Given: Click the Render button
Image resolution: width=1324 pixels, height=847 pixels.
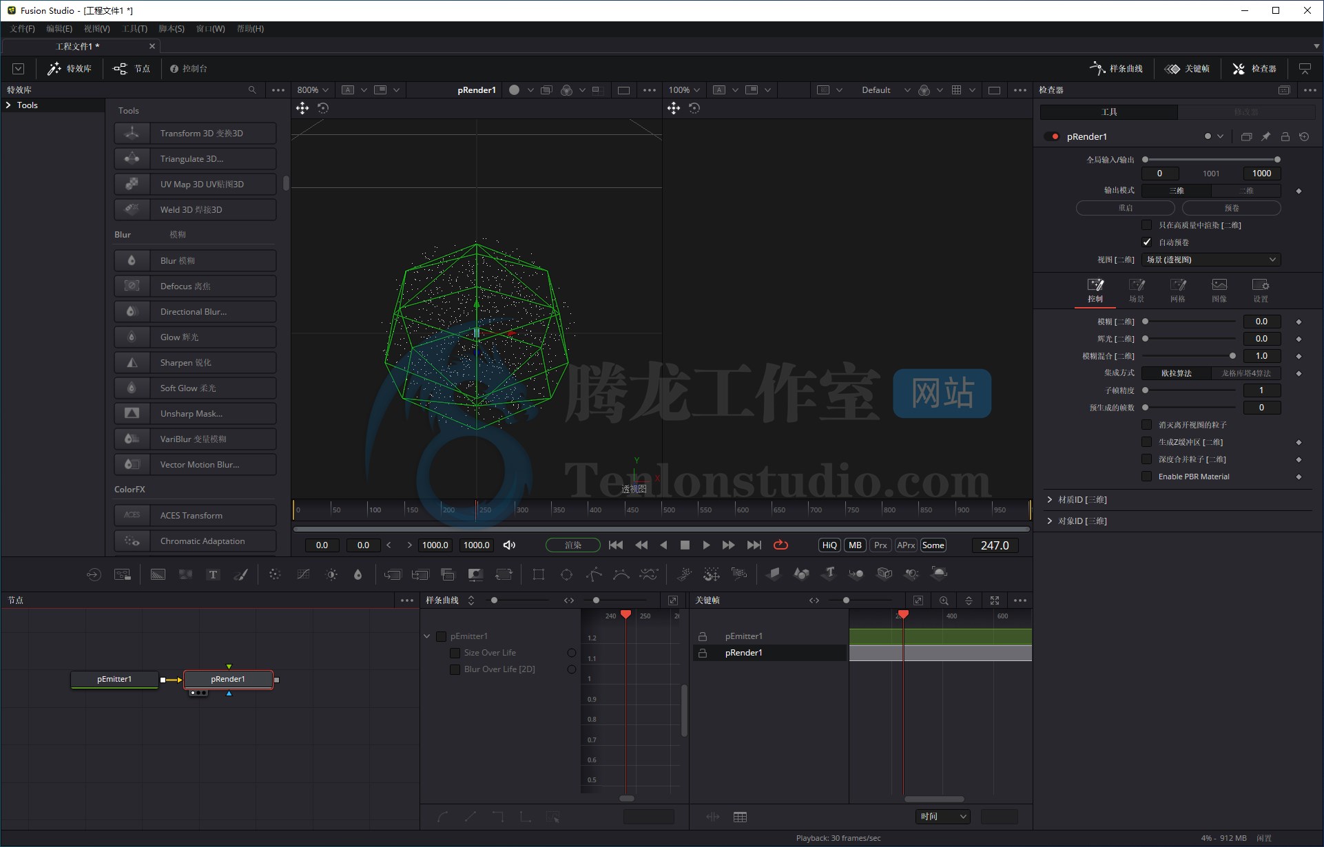Looking at the screenshot, I should point(573,545).
